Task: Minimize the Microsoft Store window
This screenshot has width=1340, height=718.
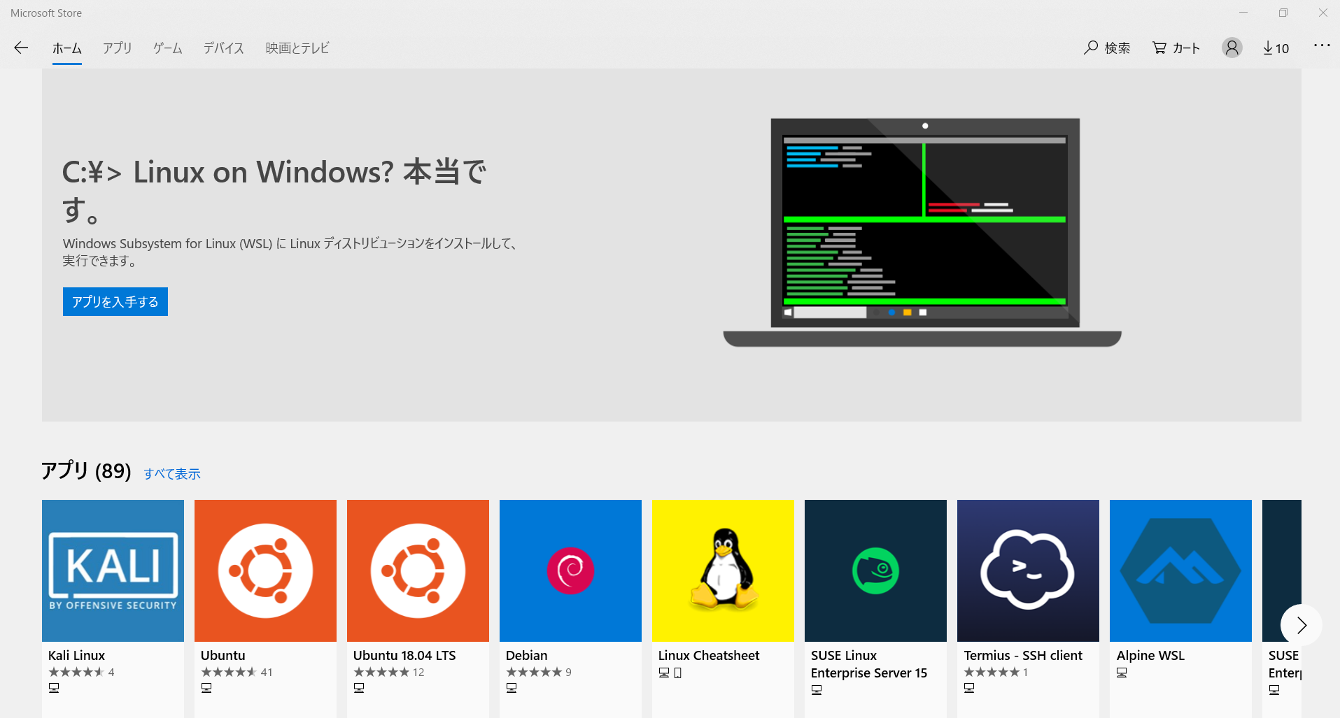Action: (x=1243, y=13)
